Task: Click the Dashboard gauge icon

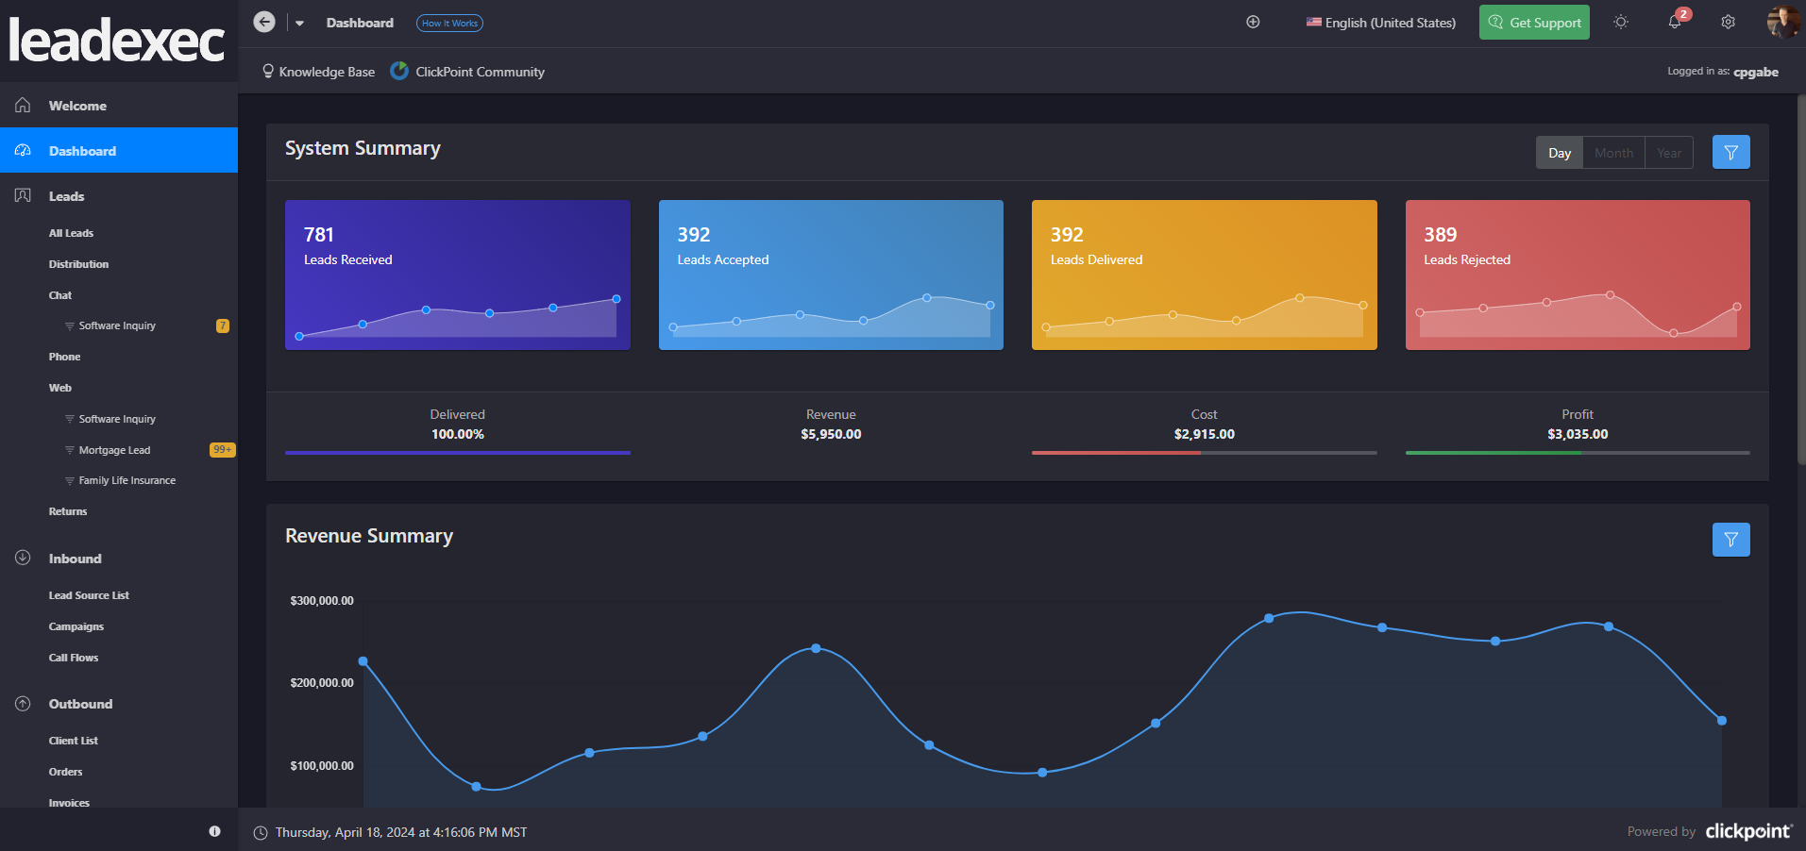Action: pyautogui.click(x=23, y=150)
